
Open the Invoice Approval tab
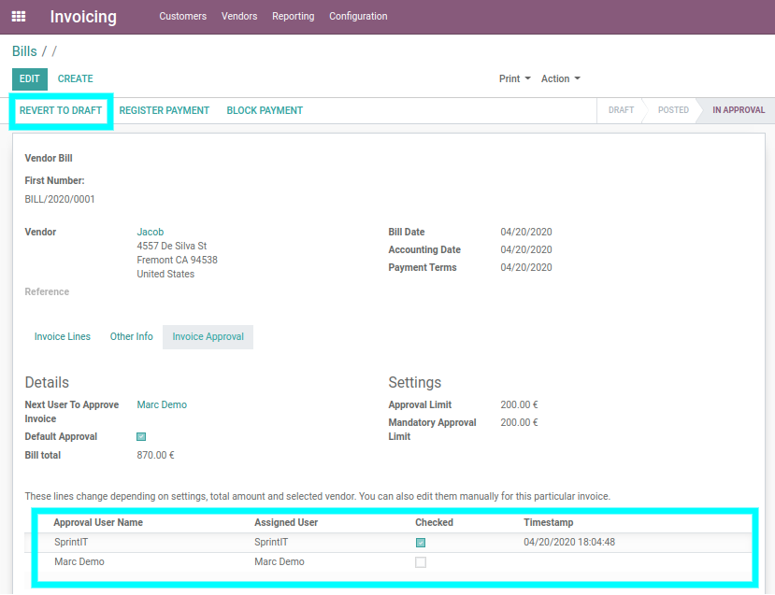click(207, 336)
